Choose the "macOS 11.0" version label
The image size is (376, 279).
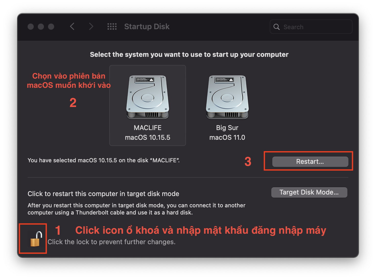tap(227, 137)
